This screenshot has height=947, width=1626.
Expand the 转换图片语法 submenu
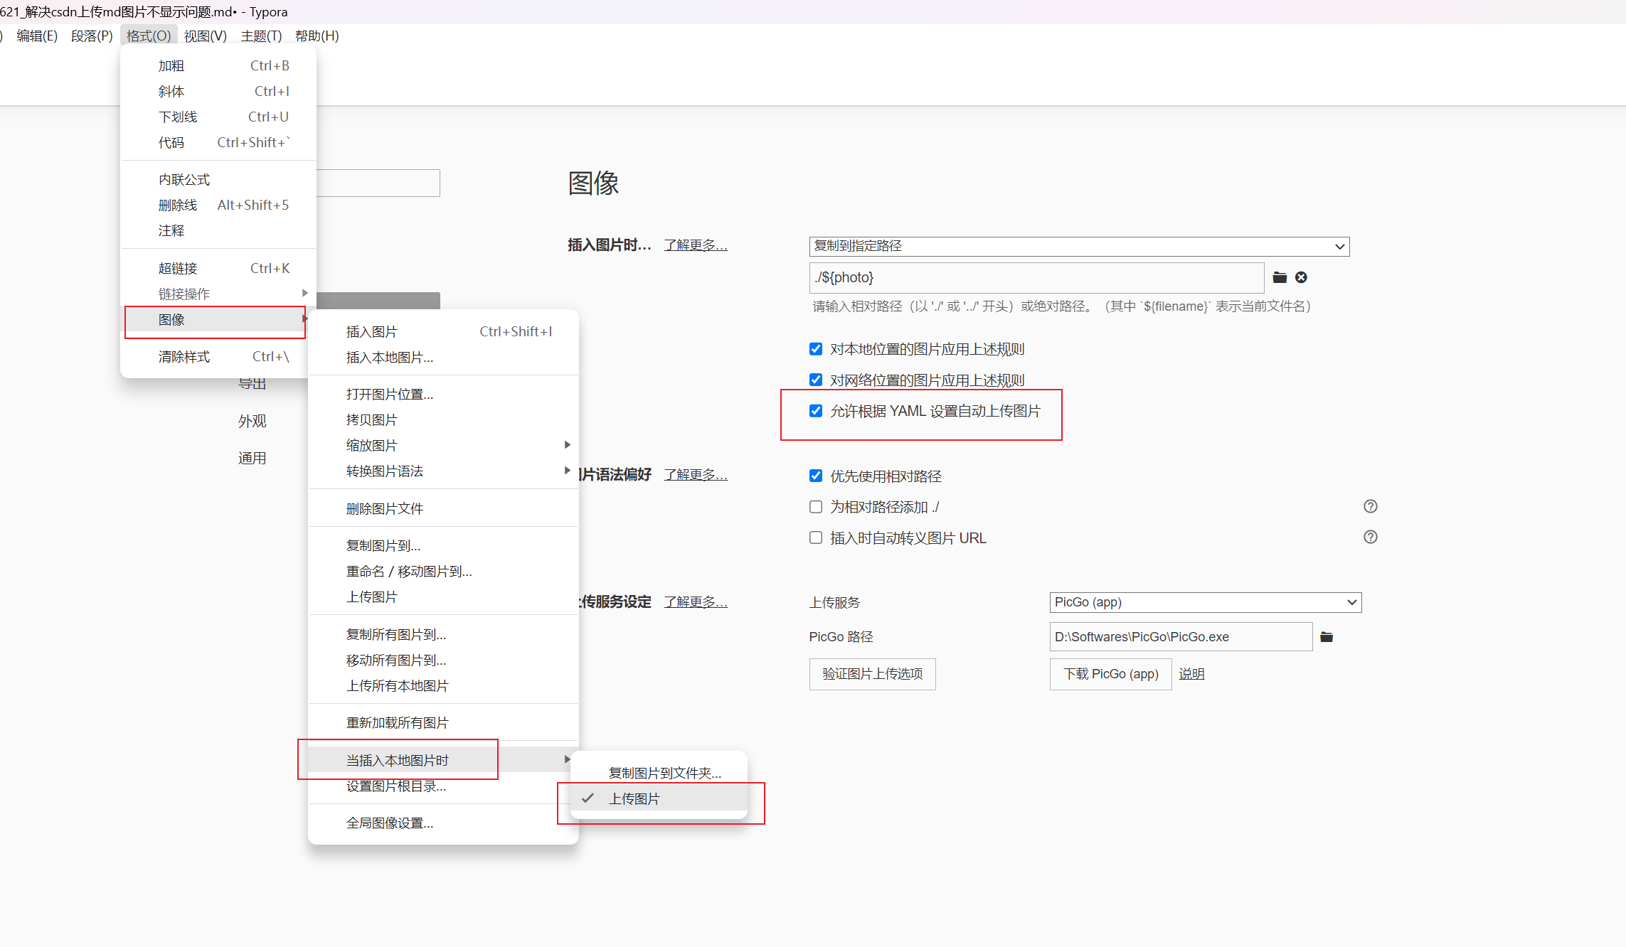click(384, 470)
